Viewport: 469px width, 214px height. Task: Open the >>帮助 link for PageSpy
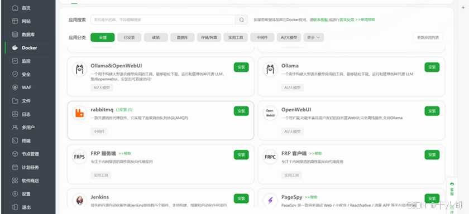311,197
